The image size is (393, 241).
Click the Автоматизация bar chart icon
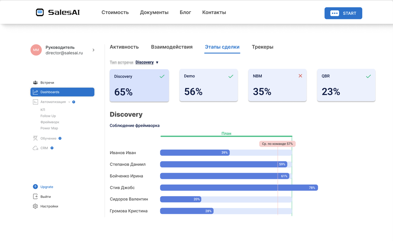click(x=35, y=102)
